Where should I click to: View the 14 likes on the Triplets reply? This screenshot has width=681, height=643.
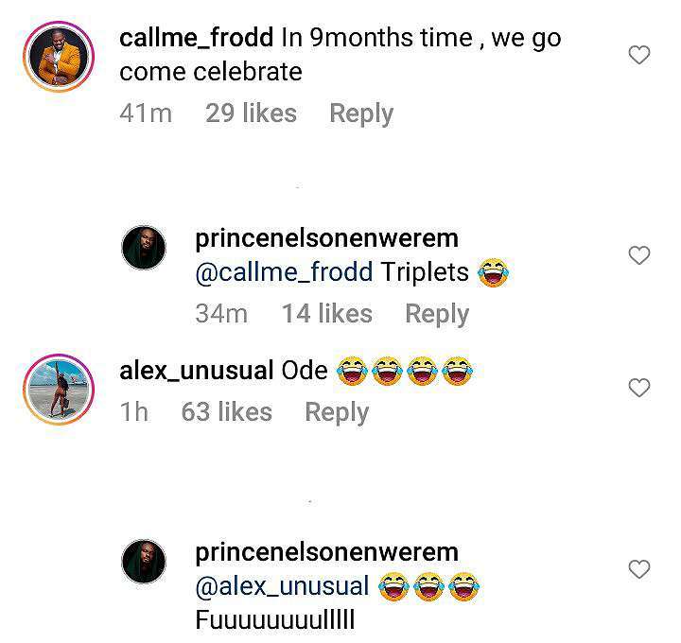(326, 314)
